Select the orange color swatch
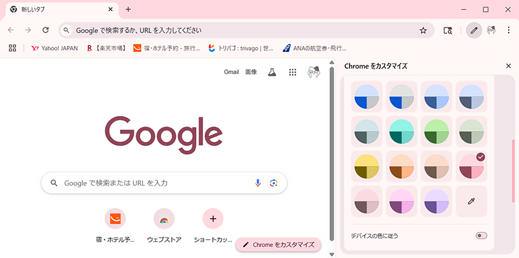 click(402, 167)
